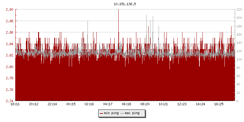Click the 2.90 value on left axis
Screen dimensions: 244x122
[9, 9]
